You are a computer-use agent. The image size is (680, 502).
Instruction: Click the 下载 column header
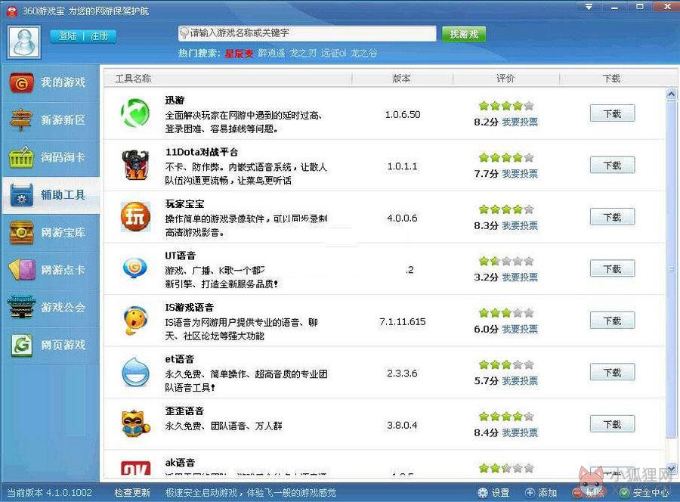(x=611, y=79)
